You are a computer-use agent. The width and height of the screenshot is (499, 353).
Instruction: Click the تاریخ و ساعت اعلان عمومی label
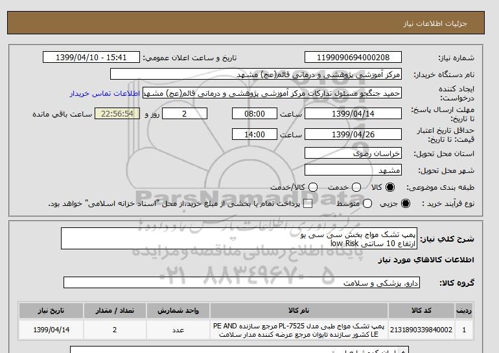point(190,58)
